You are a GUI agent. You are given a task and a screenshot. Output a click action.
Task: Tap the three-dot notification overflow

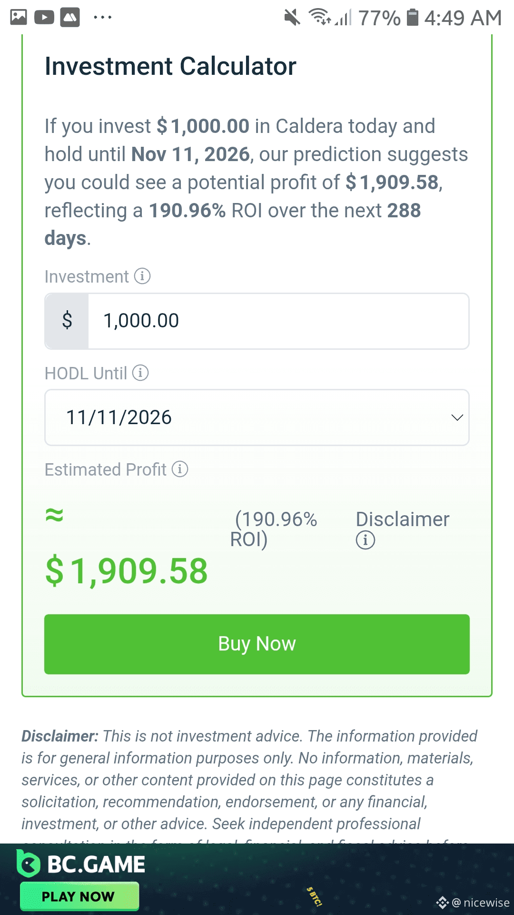tap(102, 18)
